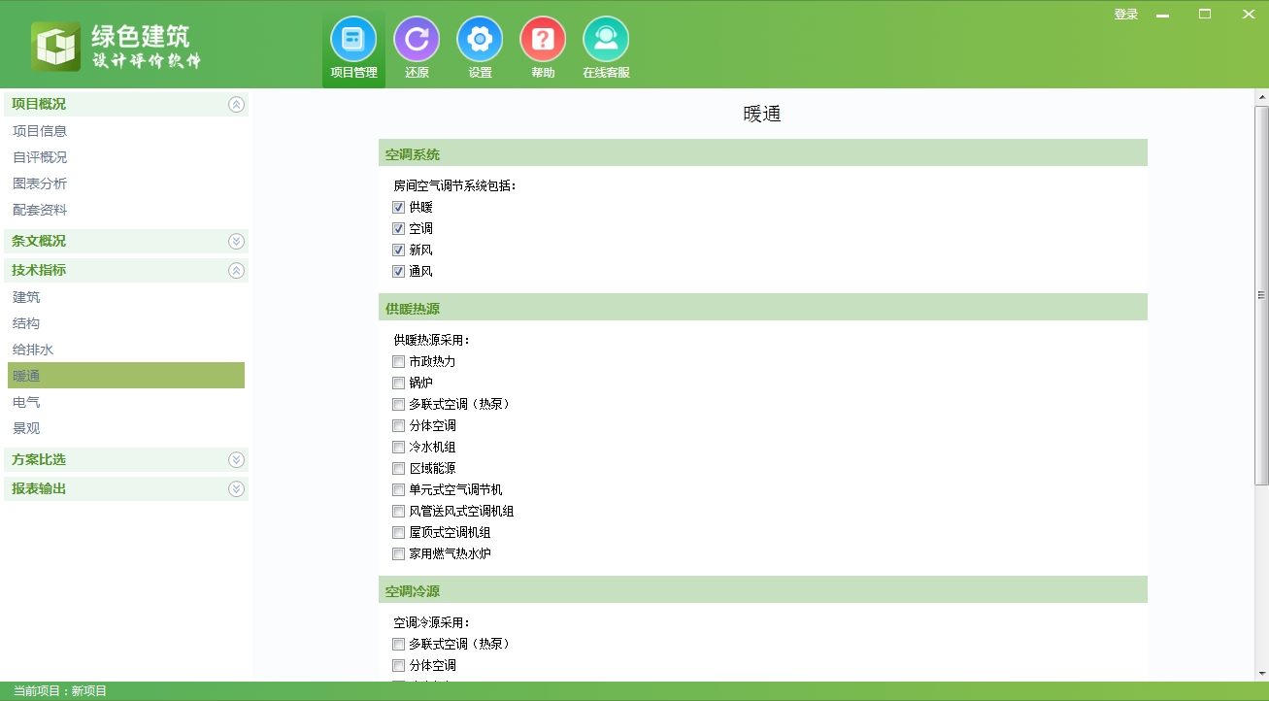Minimize the application window

[1162, 15]
